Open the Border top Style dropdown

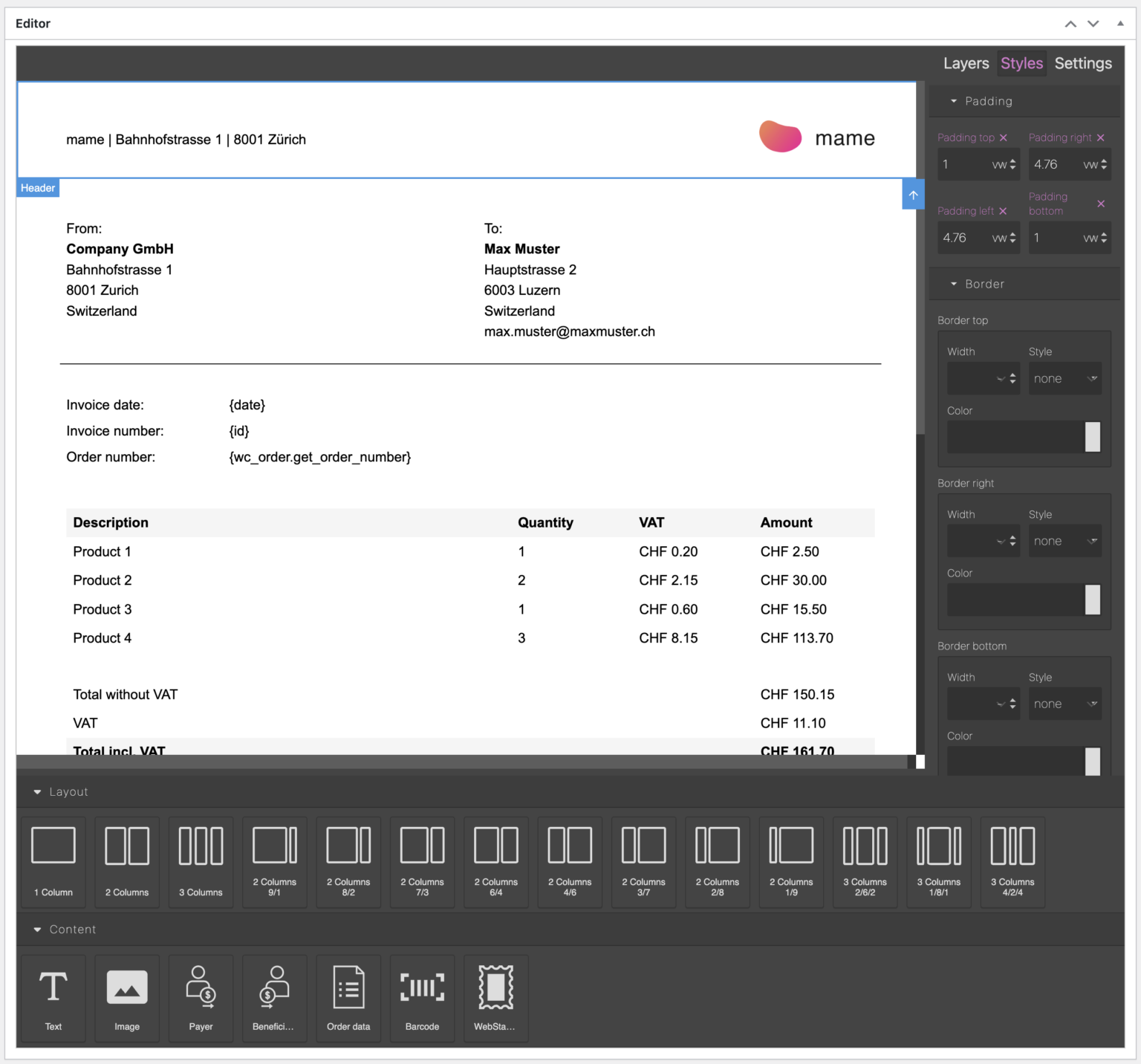pyautogui.click(x=1064, y=378)
